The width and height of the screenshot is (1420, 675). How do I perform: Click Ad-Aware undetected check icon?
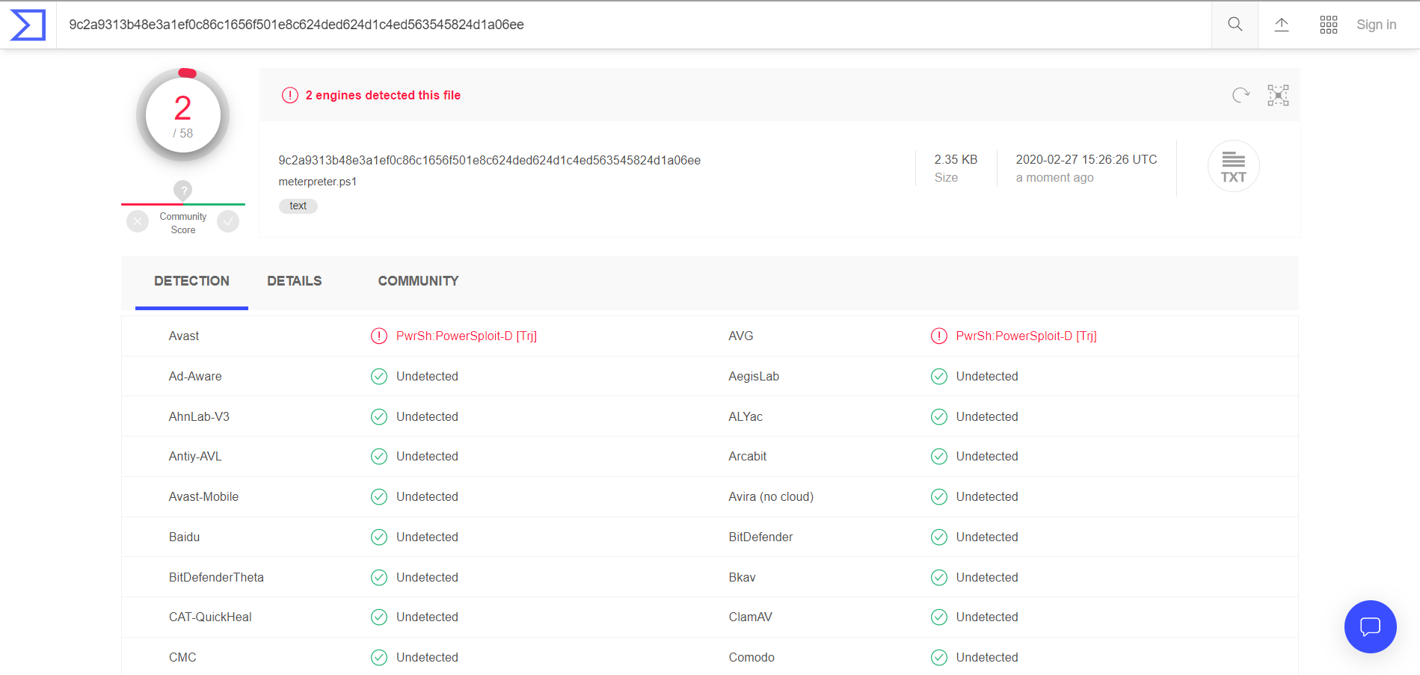379,376
